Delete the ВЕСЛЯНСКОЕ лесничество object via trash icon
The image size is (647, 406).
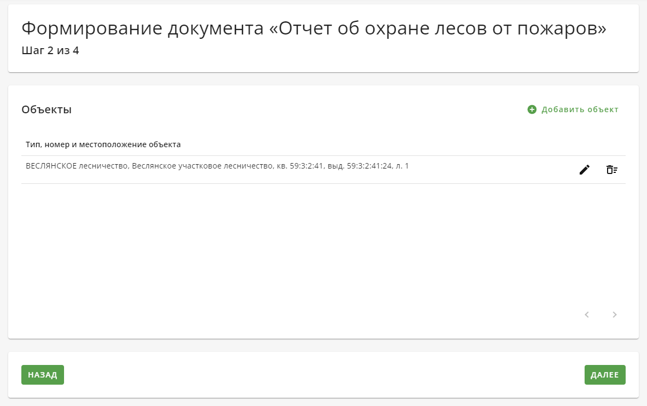612,170
